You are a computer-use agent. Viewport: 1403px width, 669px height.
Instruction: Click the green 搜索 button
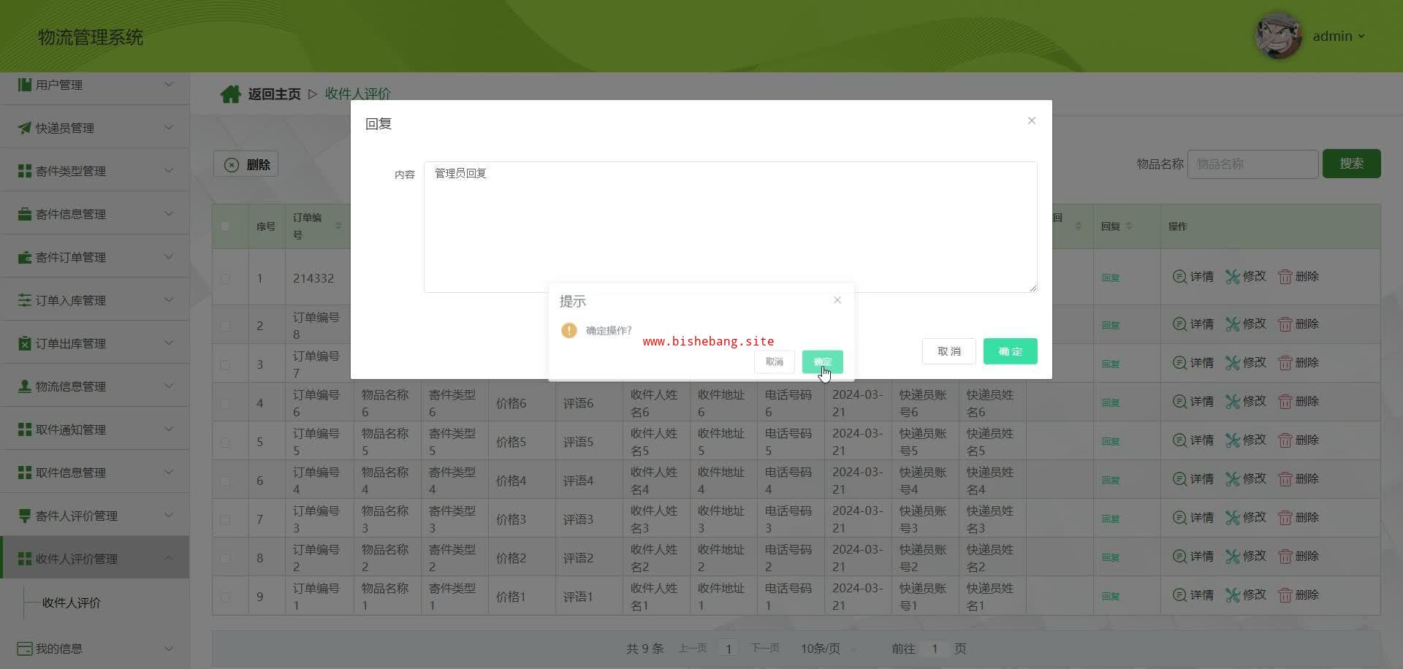point(1351,164)
